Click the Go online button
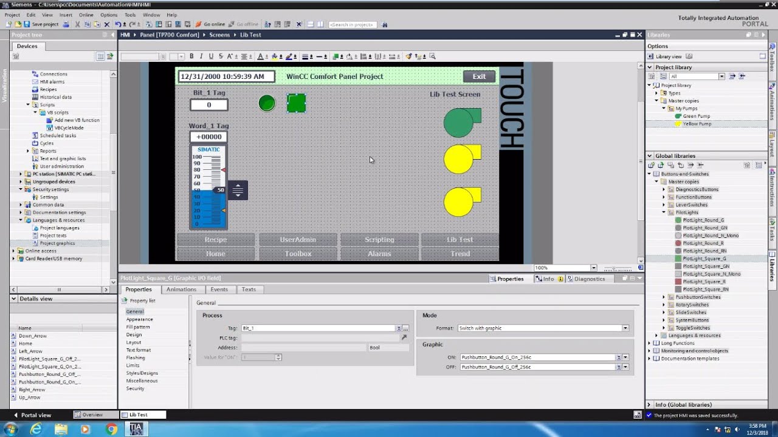778x437 pixels. (x=210, y=24)
